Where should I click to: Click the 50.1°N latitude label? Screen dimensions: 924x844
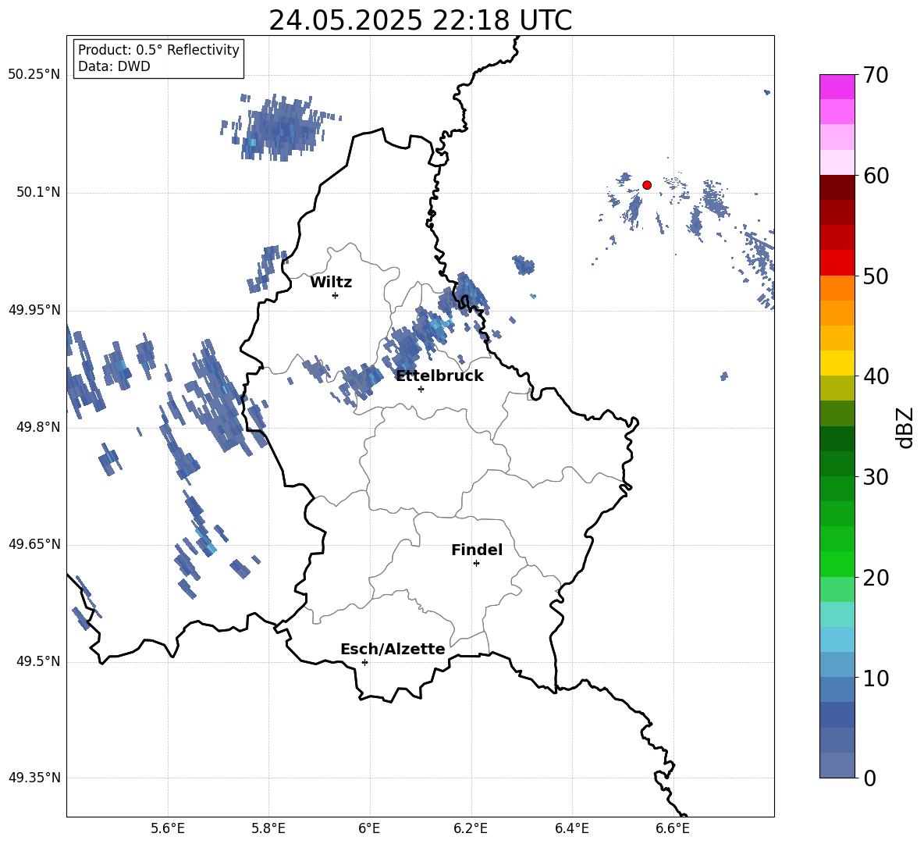coord(38,193)
